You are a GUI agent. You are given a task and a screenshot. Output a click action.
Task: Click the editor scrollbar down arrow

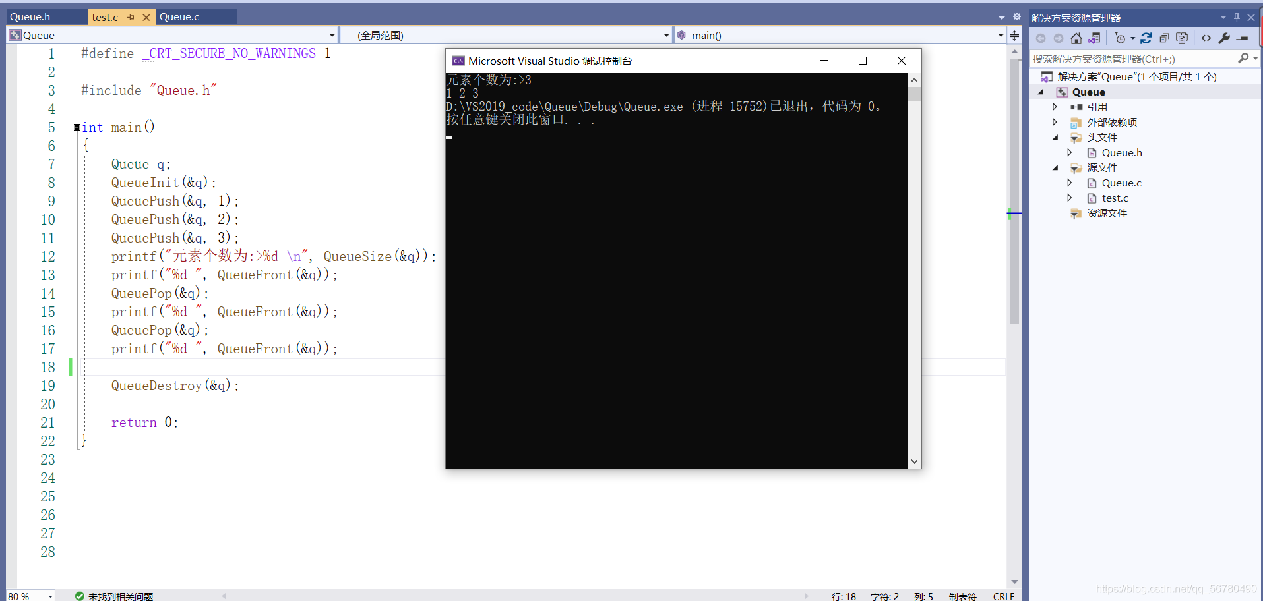pyautogui.click(x=1014, y=582)
